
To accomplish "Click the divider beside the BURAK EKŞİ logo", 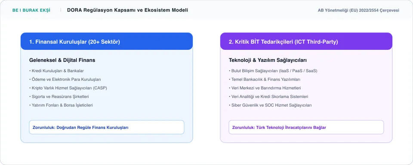I will point(61,10).
